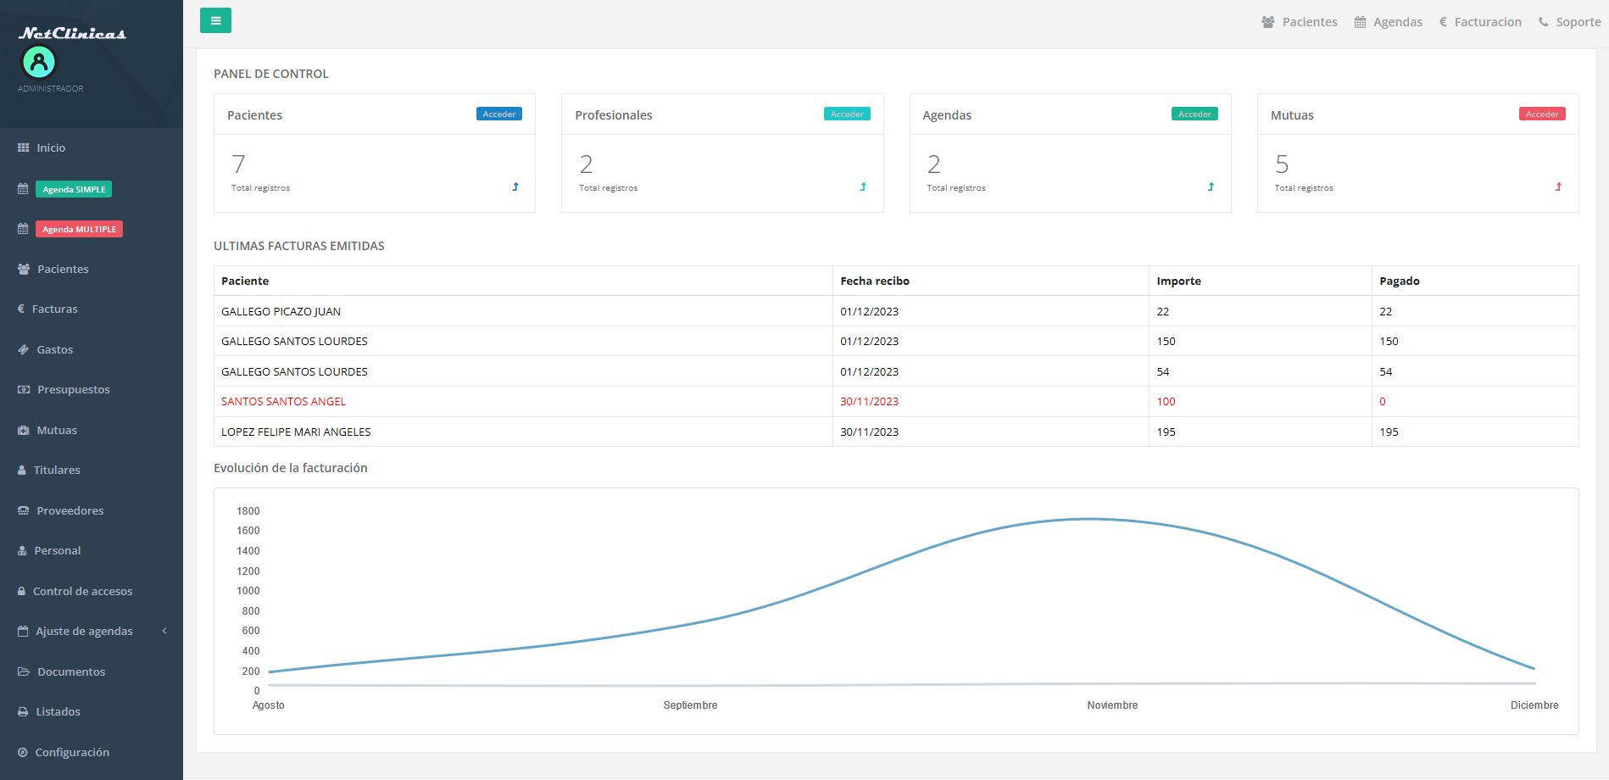Click the euro icon next to Facturas
The image size is (1609, 780).
[x=21, y=309]
